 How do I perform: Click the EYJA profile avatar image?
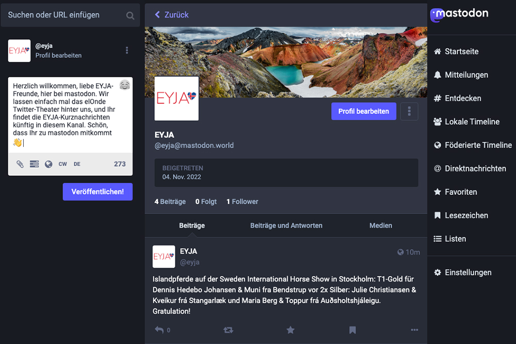(x=176, y=99)
